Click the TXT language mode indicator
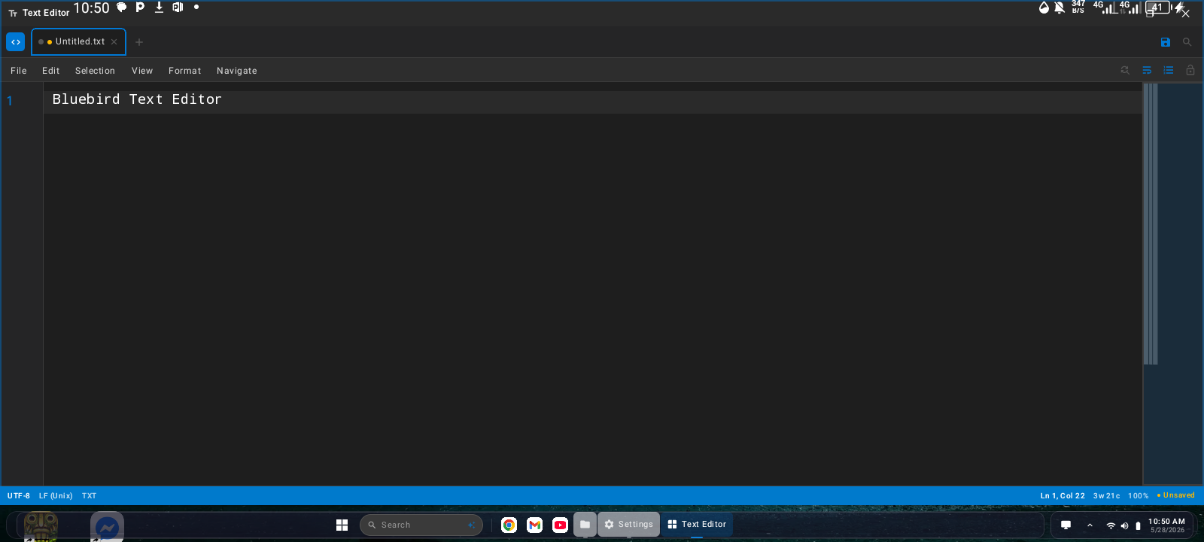Image resolution: width=1204 pixels, height=542 pixels. click(x=90, y=496)
